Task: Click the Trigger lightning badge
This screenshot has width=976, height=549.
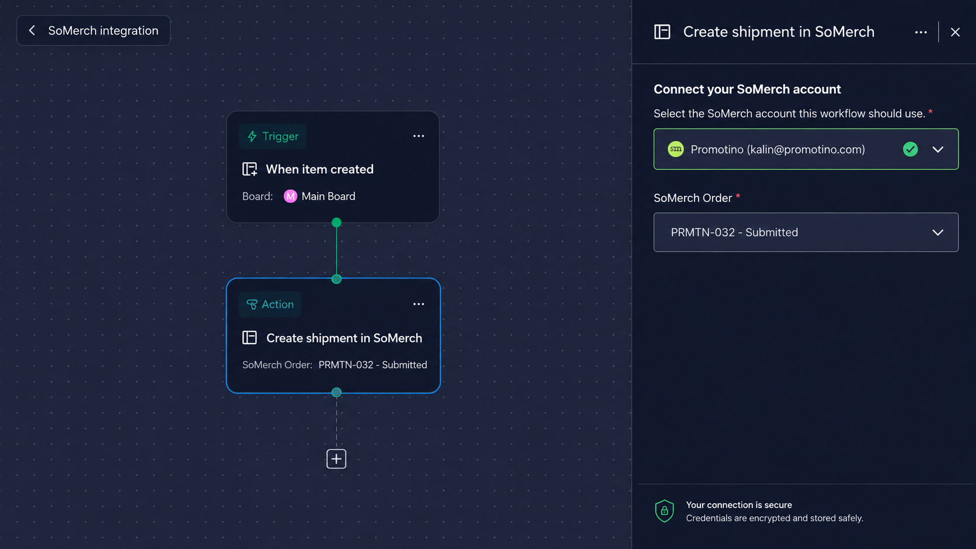Action: click(272, 136)
